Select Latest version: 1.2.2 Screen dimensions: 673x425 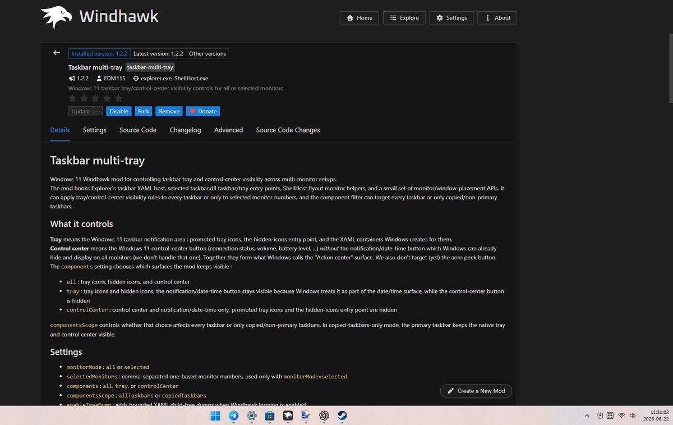tap(158, 54)
